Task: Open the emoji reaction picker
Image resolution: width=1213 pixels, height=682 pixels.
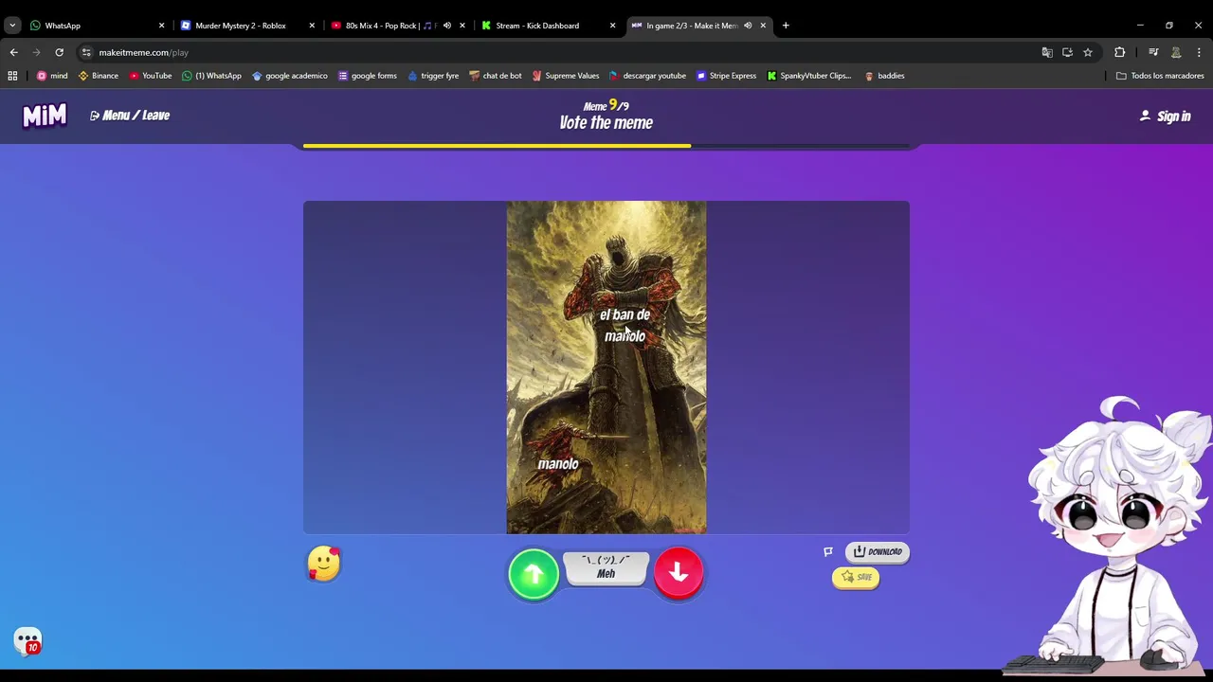Action: click(x=323, y=564)
